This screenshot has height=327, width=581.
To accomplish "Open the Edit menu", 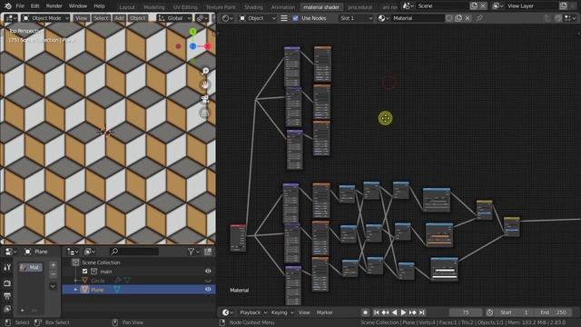I will point(34,6).
